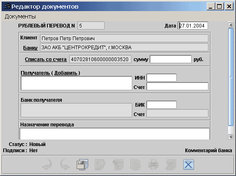This screenshot has width=236, height=176.
Task: Focus the сумма amount field
Action: coord(171,59)
